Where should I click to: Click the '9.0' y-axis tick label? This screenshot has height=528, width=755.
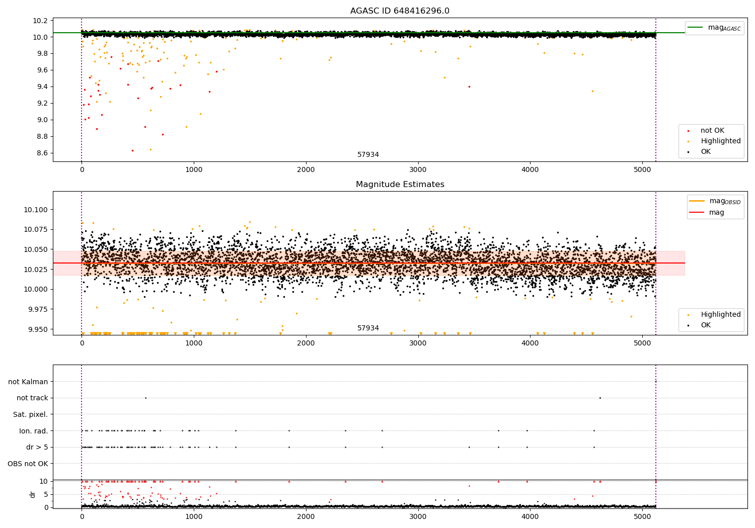[42, 120]
